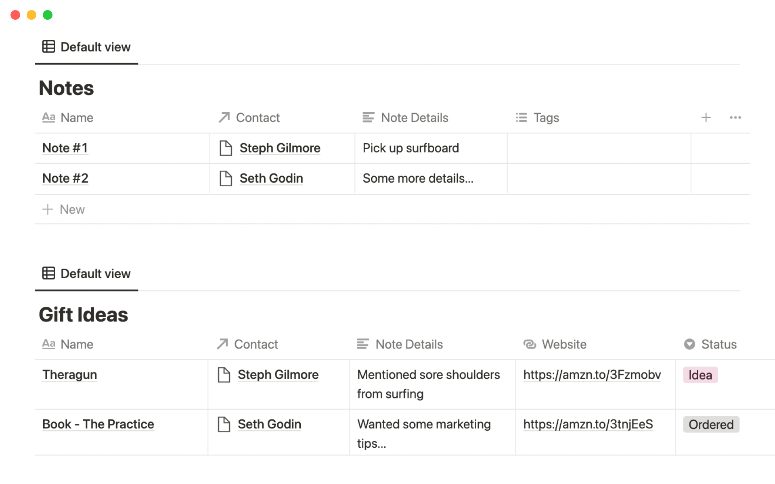775x484 pixels.
Task: Open the Theragun gift idea
Action: 69,375
